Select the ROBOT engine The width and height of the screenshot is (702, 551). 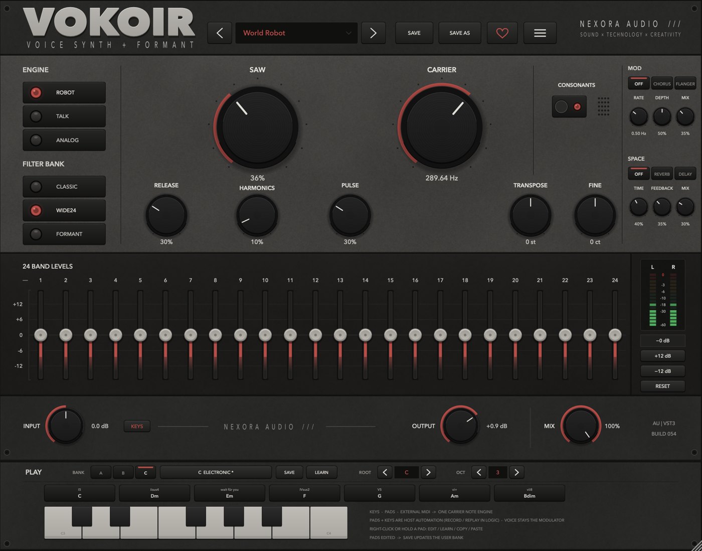pyautogui.click(x=64, y=93)
